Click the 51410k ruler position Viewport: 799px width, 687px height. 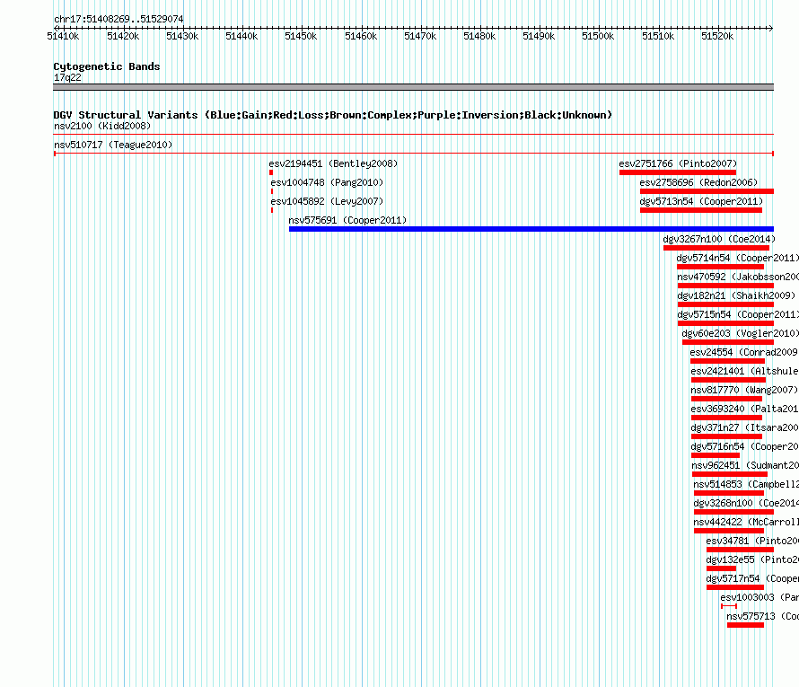pos(63,36)
